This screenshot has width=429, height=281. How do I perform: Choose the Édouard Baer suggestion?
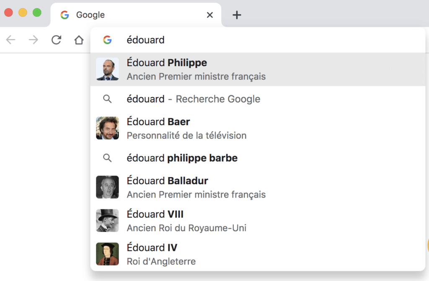[x=186, y=128]
